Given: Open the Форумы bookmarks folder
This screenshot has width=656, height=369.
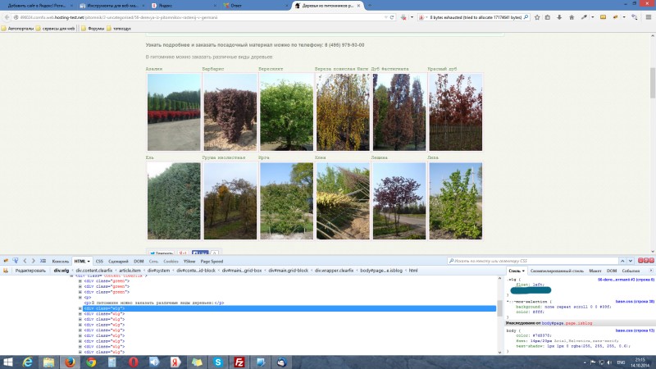Looking at the screenshot, I should (93, 29).
